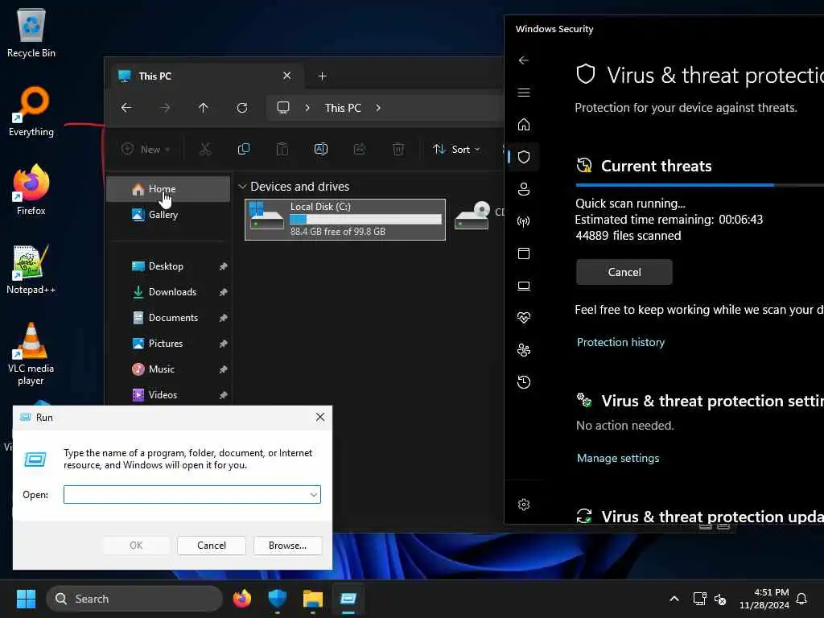Image resolution: width=824 pixels, height=618 pixels.
Task: Open Virus & threat protection shield in sidebar
Action: (x=523, y=157)
